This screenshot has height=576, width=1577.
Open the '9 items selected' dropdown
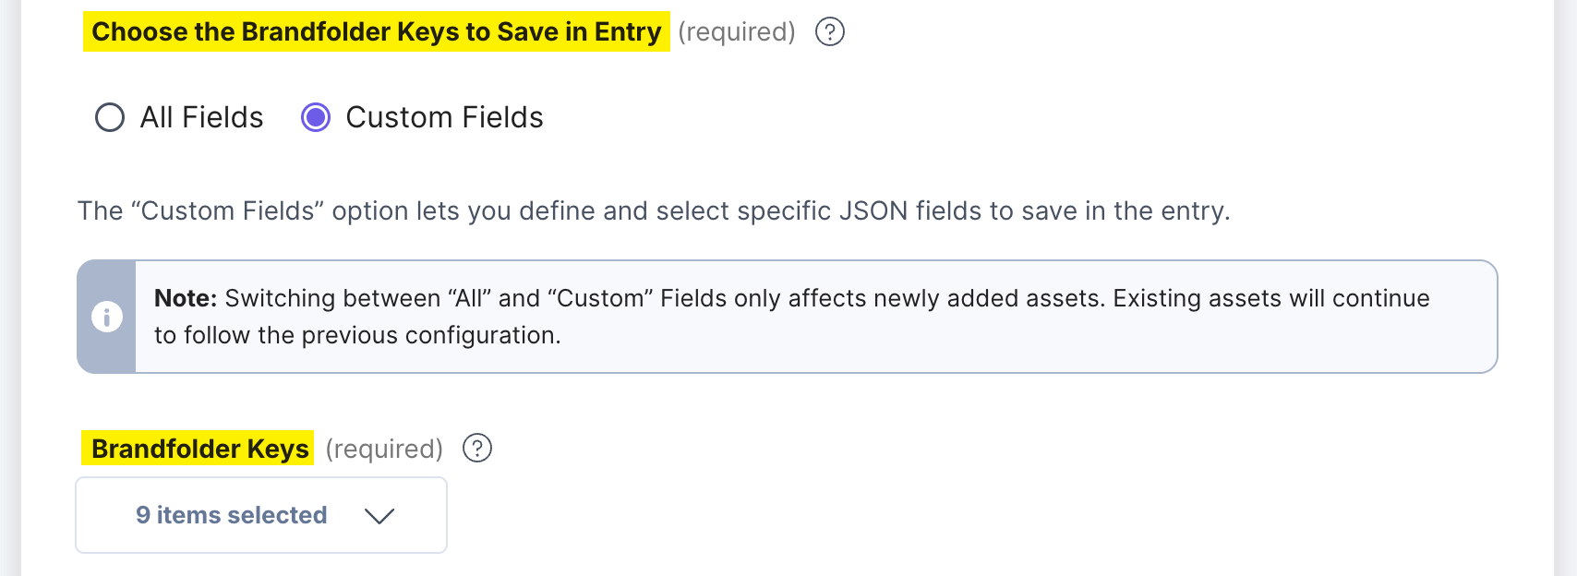click(x=260, y=514)
